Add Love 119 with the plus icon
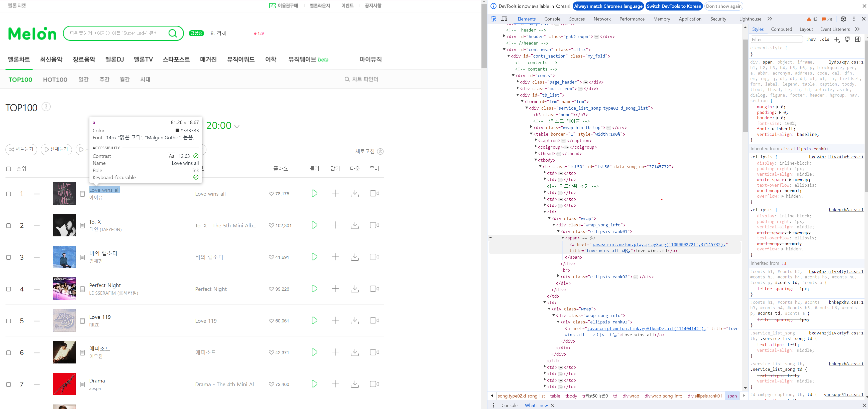This screenshot has height=409, width=868. pos(335,320)
